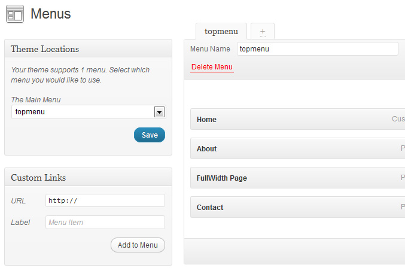Click the red Delete Menu link
Screen dimensions: 405x274
[212, 67]
